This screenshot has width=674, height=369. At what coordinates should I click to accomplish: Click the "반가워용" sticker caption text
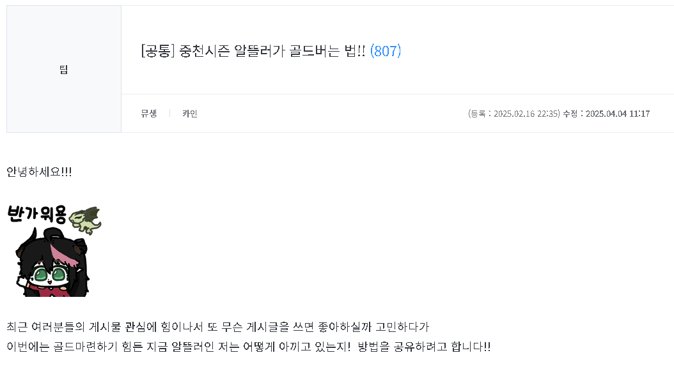click(36, 215)
